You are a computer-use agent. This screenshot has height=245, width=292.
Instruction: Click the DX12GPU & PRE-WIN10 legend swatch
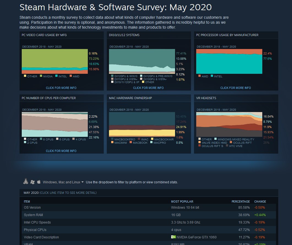point(141,76)
